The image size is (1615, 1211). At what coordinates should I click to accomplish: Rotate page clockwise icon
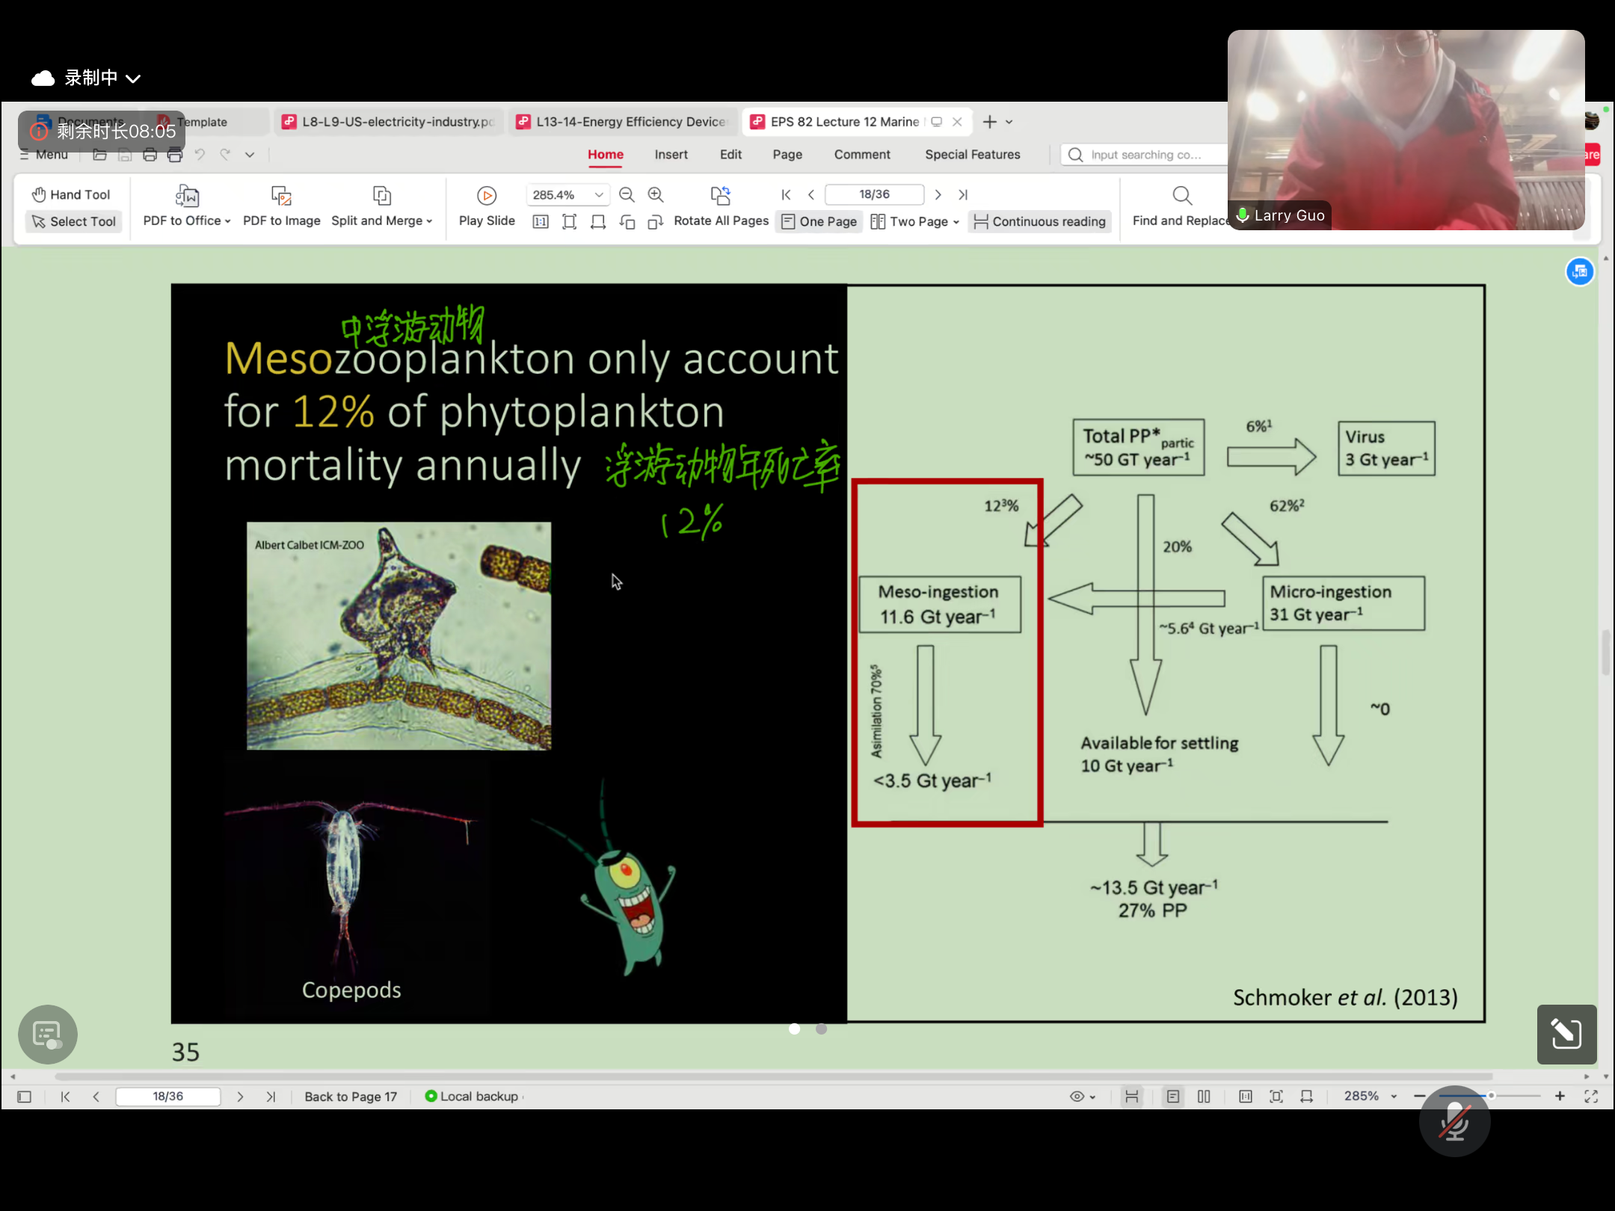tap(656, 221)
